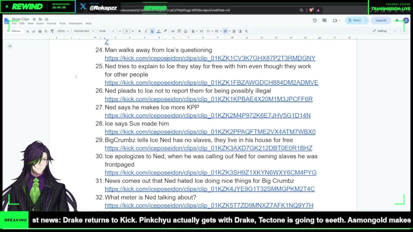
Task: Increase indent of the paragraph
Action: (240, 31)
